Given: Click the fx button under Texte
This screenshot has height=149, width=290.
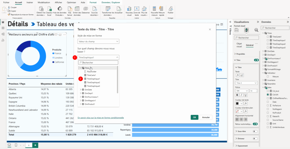Looking at the screenshot, I should [x=238, y=75].
